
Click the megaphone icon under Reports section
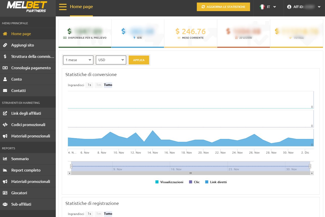tap(5, 181)
